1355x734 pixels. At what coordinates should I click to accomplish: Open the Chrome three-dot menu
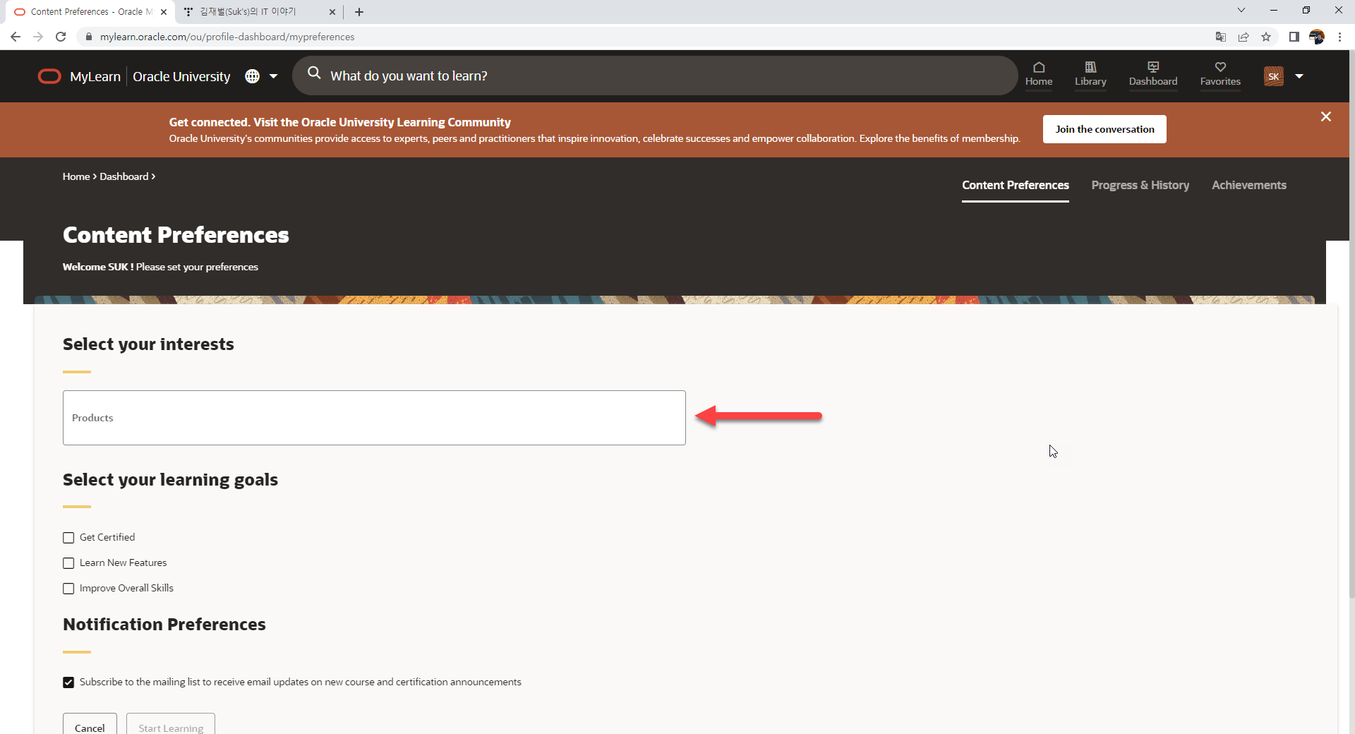click(1339, 37)
